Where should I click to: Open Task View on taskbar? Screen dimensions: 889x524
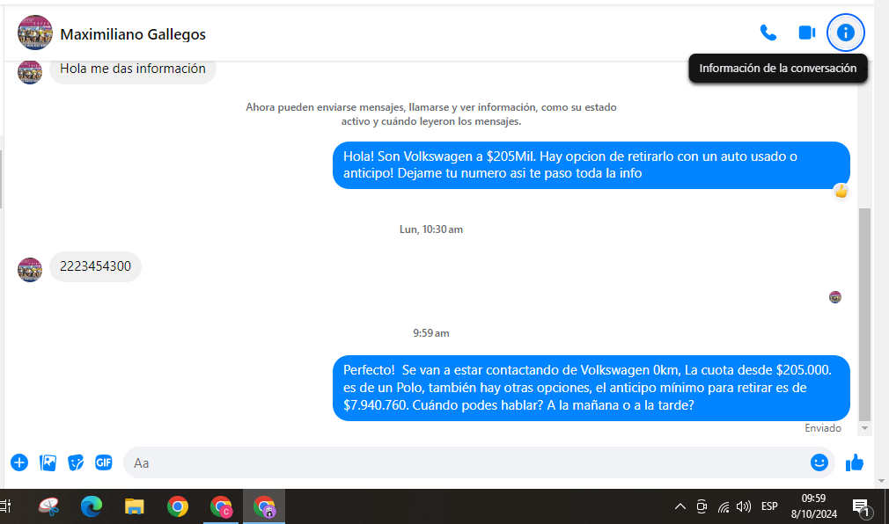click(x=5, y=506)
